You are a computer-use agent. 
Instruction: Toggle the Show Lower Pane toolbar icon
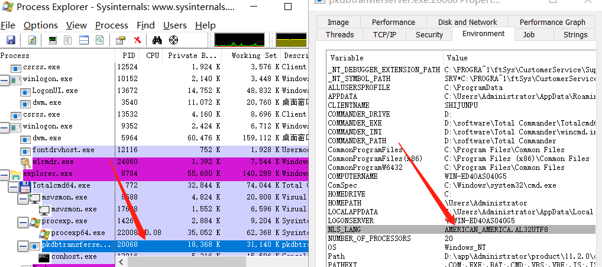pyautogui.click(x=84, y=40)
